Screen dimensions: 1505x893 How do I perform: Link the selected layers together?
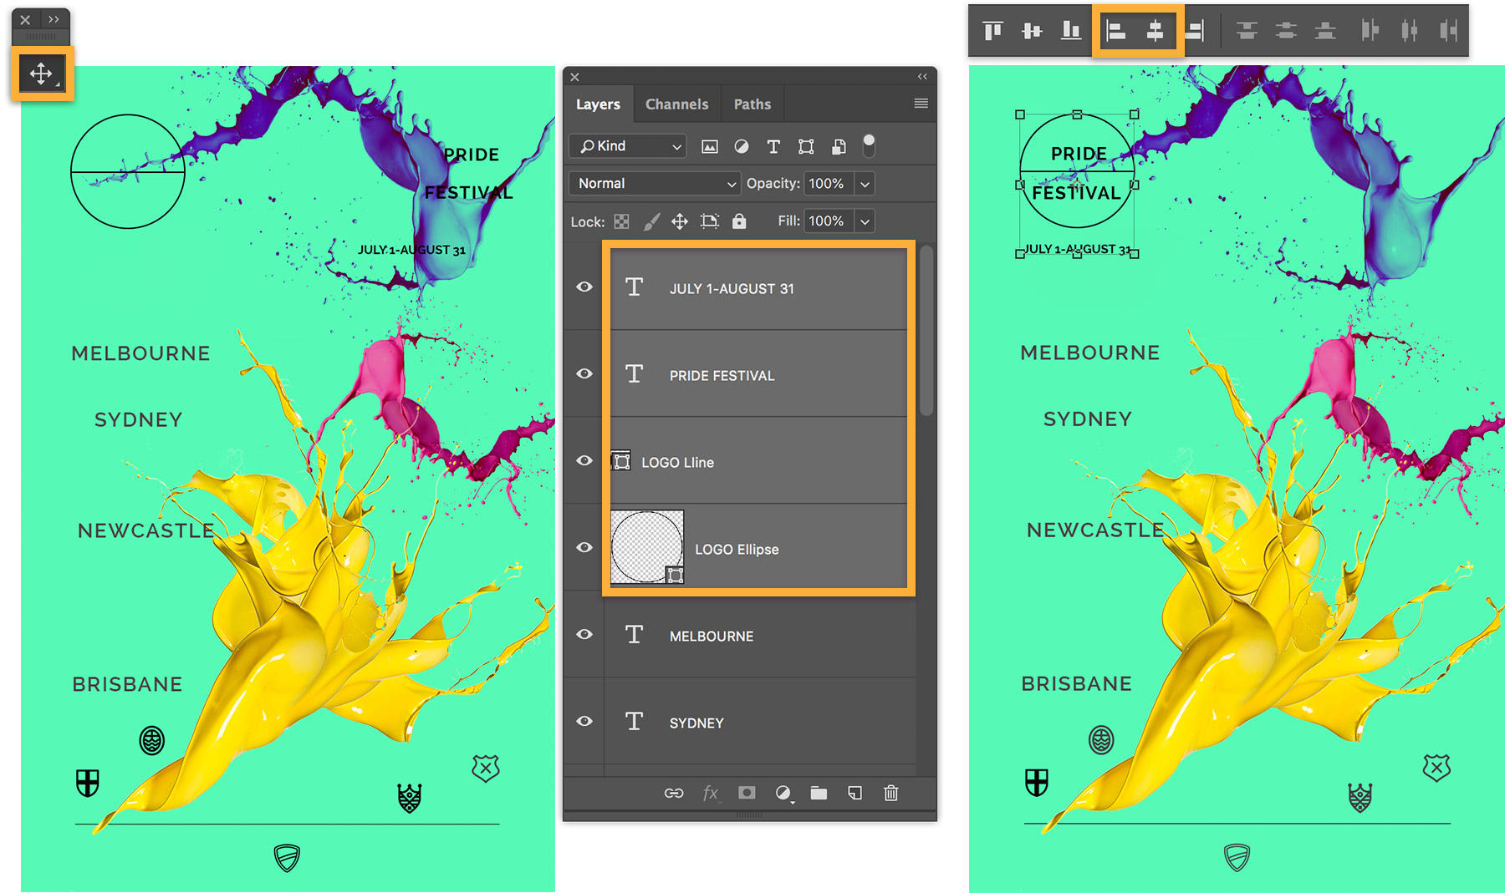[673, 793]
